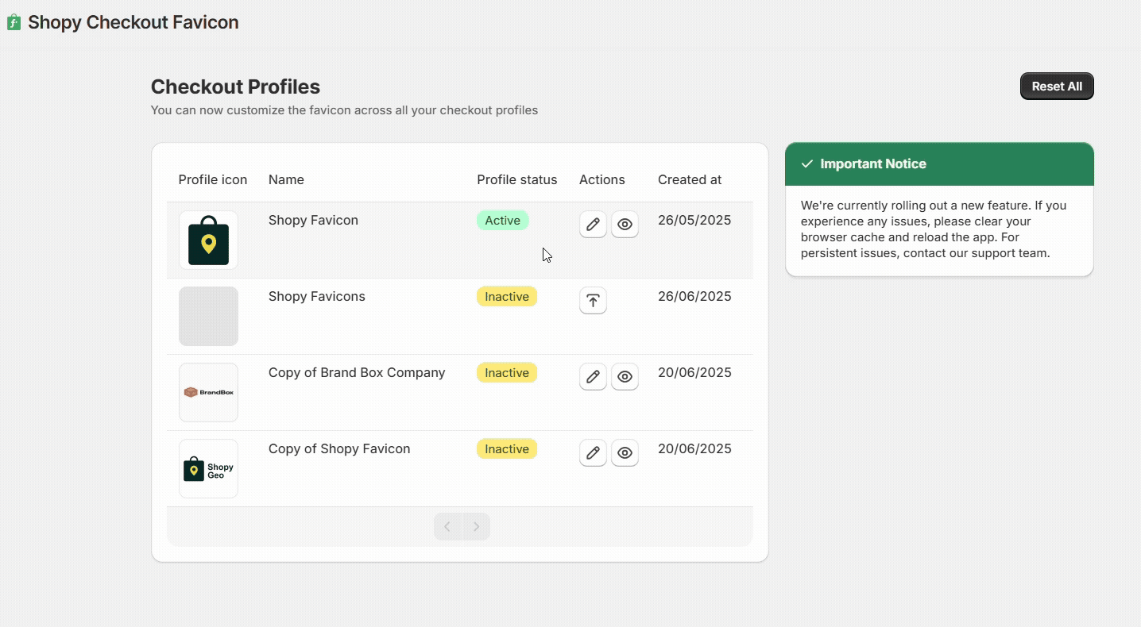Upload favicon for Shopy Favicons profile
Image resolution: width=1141 pixels, height=627 pixels.
(593, 301)
